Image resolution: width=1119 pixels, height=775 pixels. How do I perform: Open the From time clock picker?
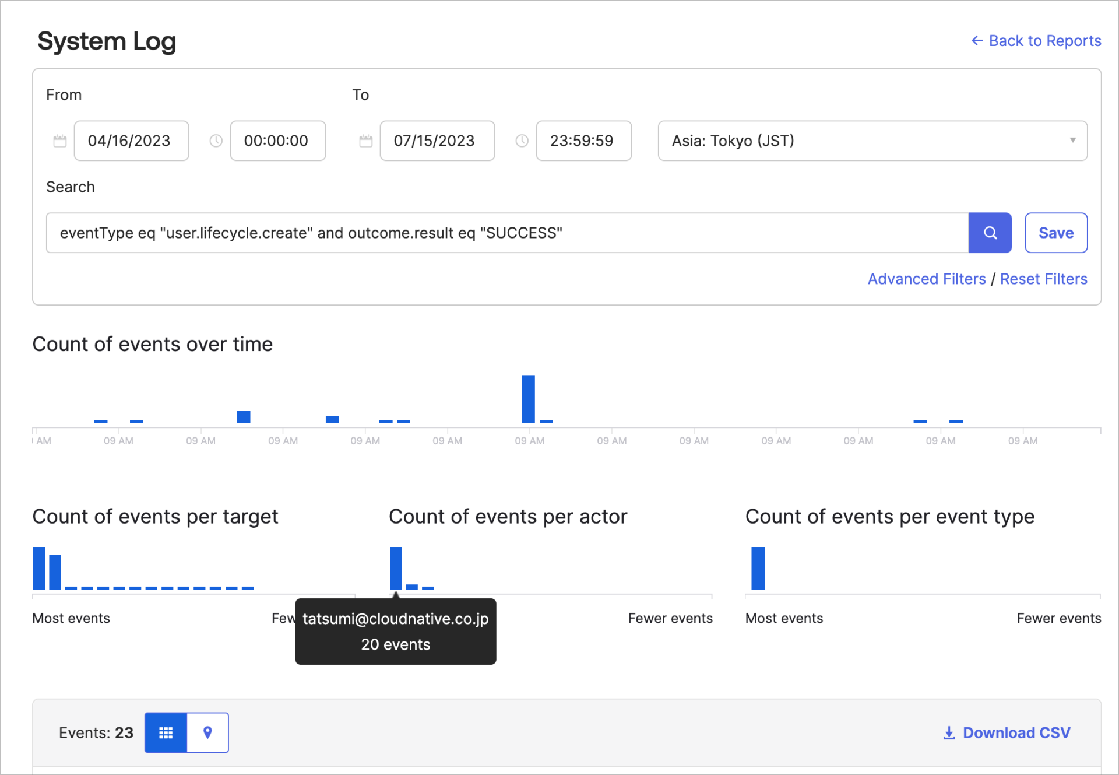[x=216, y=141]
